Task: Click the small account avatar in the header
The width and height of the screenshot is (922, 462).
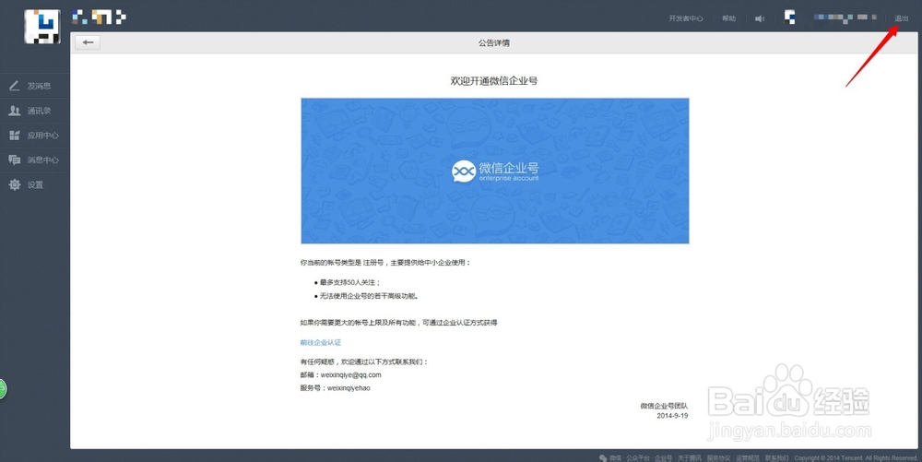Action: click(x=790, y=18)
